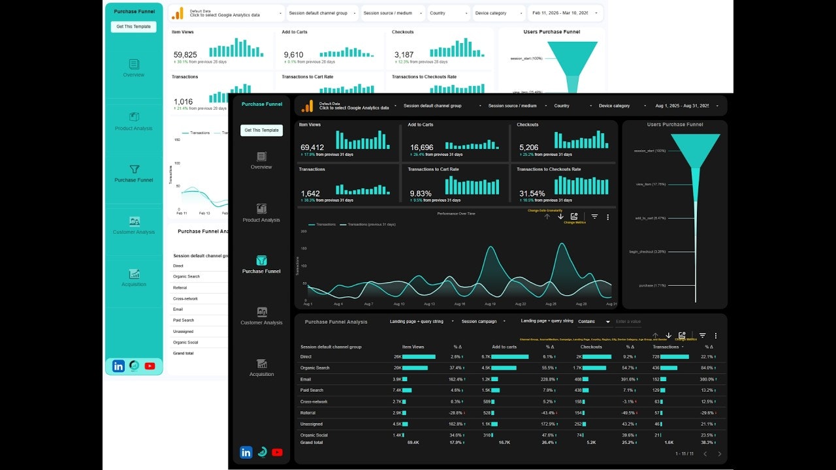Select Purchase Funnel icon in dark sidebar
The height and width of the screenshot is (470, 836).
point(261,260)
